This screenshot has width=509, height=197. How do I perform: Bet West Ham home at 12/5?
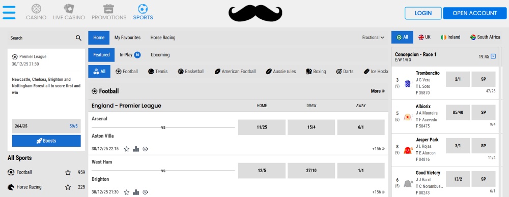click(262, 171)
